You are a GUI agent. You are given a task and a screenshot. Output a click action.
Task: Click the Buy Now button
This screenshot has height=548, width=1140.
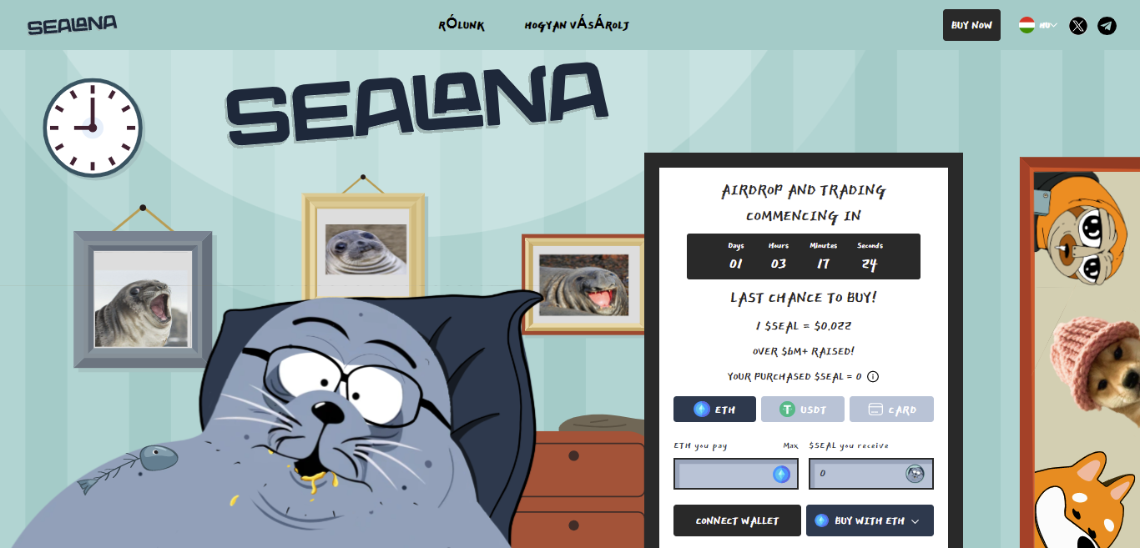[971, 25]
